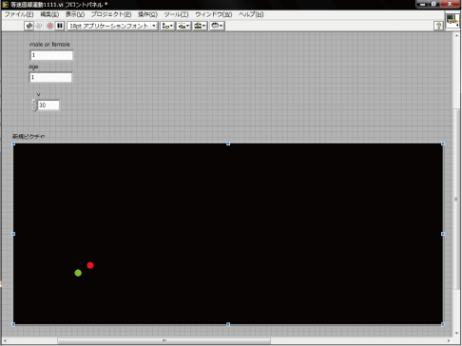Click the red Abort Execution button

pos(49,26)
